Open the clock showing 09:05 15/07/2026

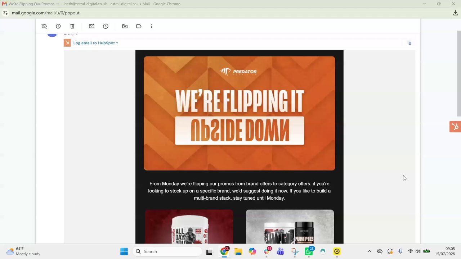click(x=445, y=251)
